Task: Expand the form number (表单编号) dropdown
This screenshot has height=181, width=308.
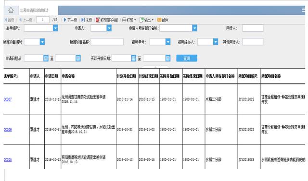Action: pos(55,28)
